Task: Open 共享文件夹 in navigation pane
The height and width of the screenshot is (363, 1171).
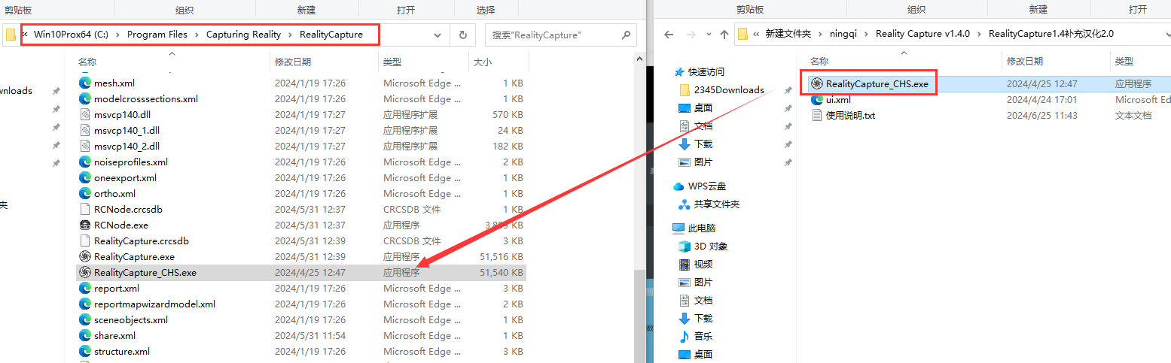Action: tap(717, 204)
